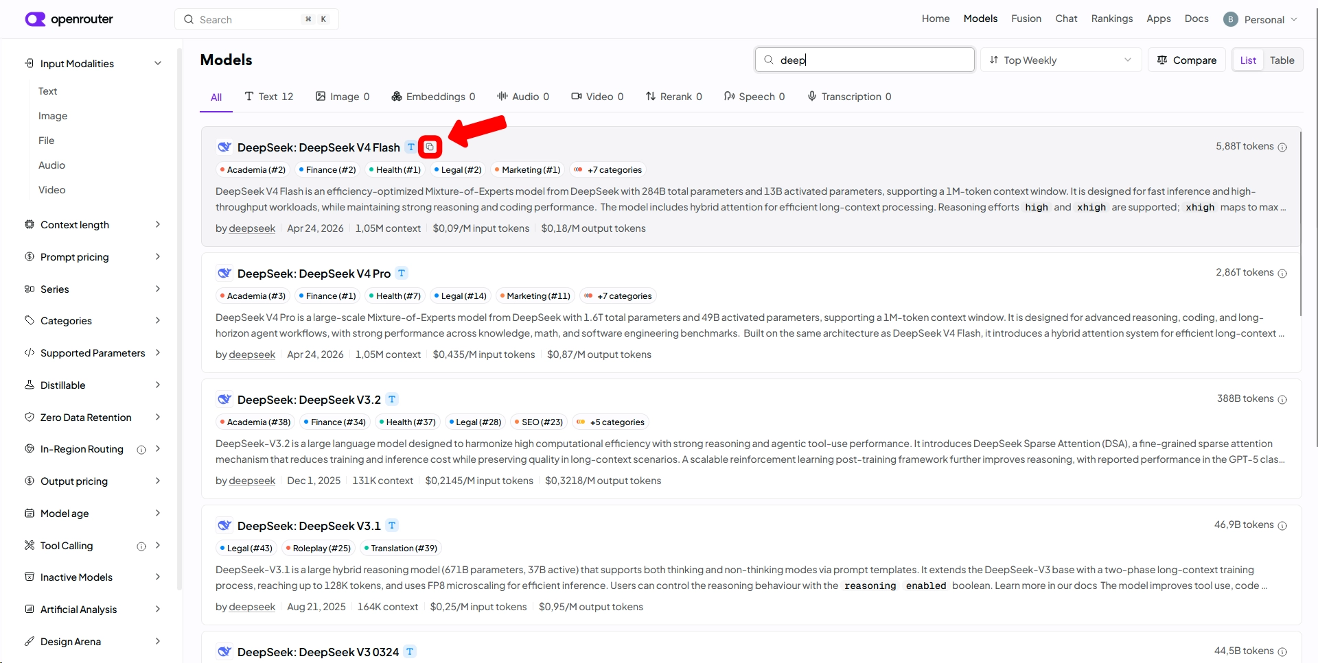Switch to the List view
Image resolution: width=1318 pixels, height=663 pixels.
1248,60
